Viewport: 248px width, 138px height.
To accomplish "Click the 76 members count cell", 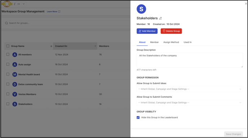I will tap(100, 55).
